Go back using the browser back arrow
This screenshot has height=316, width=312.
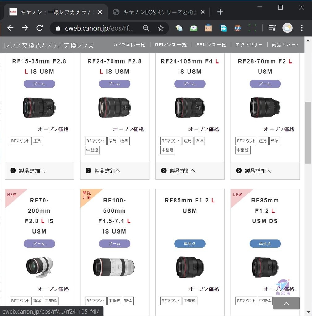coord(10,28)
